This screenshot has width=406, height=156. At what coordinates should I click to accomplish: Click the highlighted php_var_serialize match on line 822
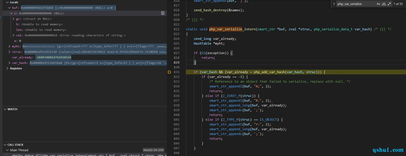coord(226,29)
